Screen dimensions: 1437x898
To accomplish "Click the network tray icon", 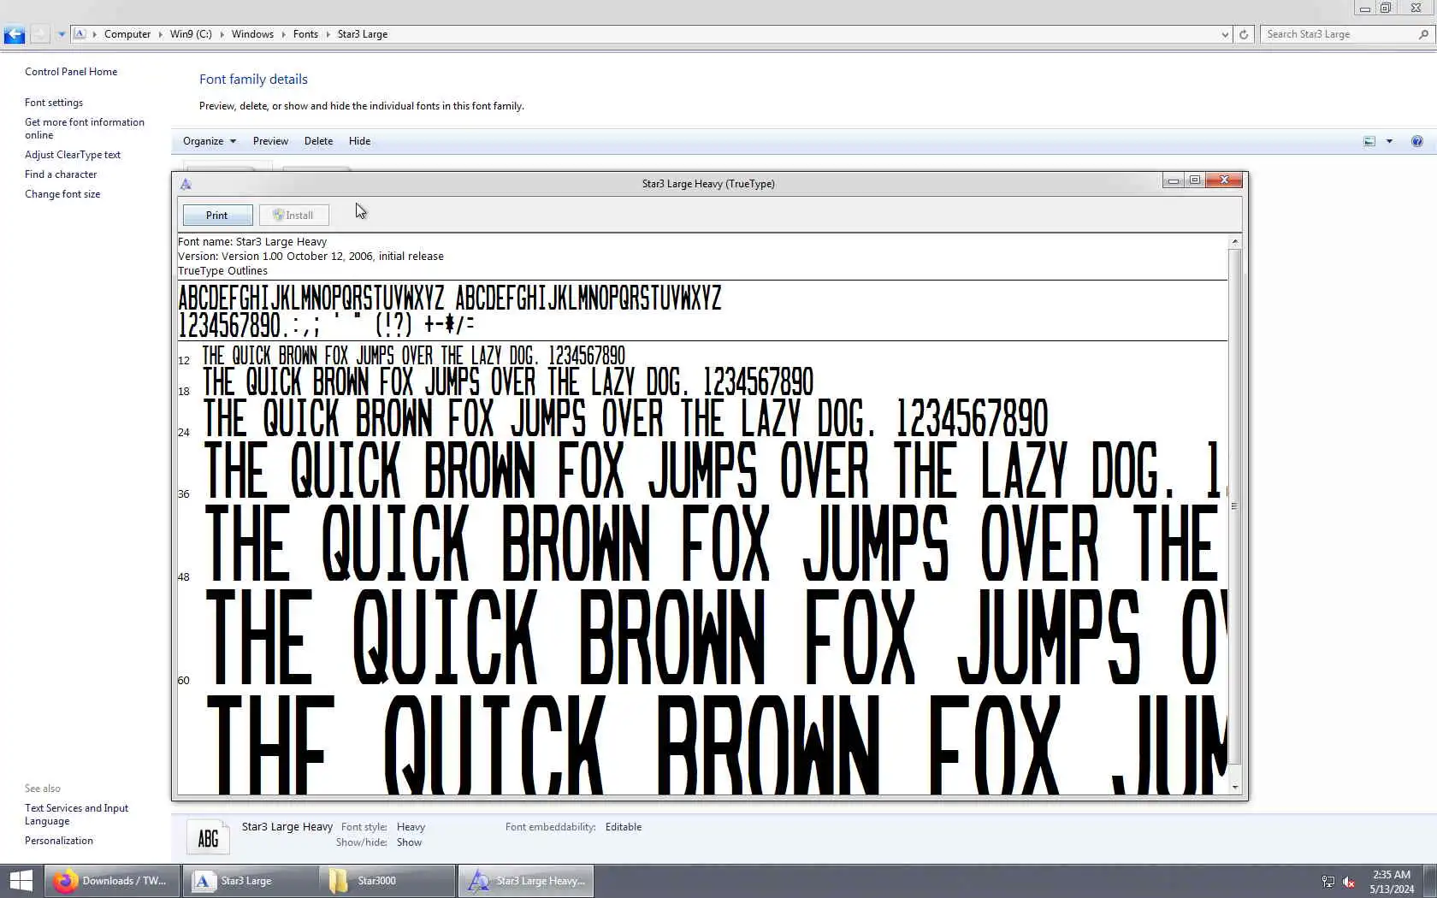I will (x=1328, y=882).
